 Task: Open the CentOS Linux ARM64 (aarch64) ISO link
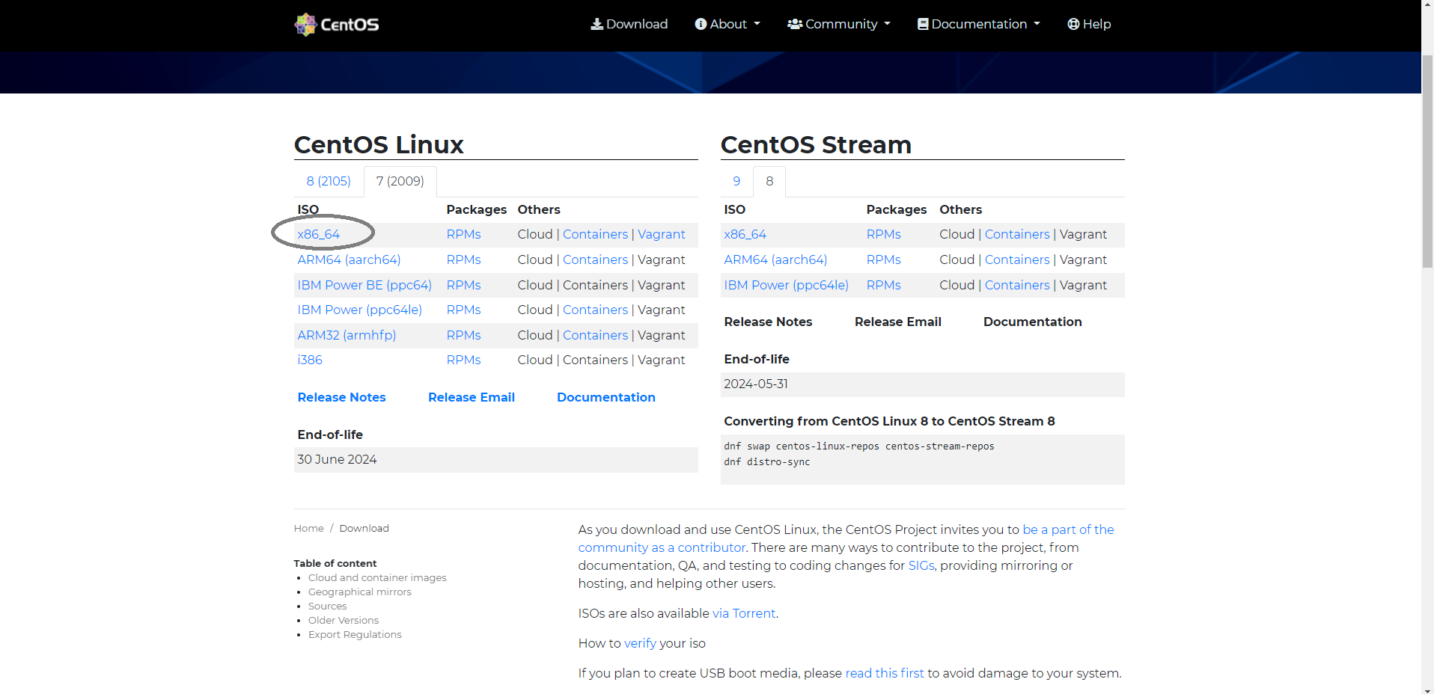point(349,260)
